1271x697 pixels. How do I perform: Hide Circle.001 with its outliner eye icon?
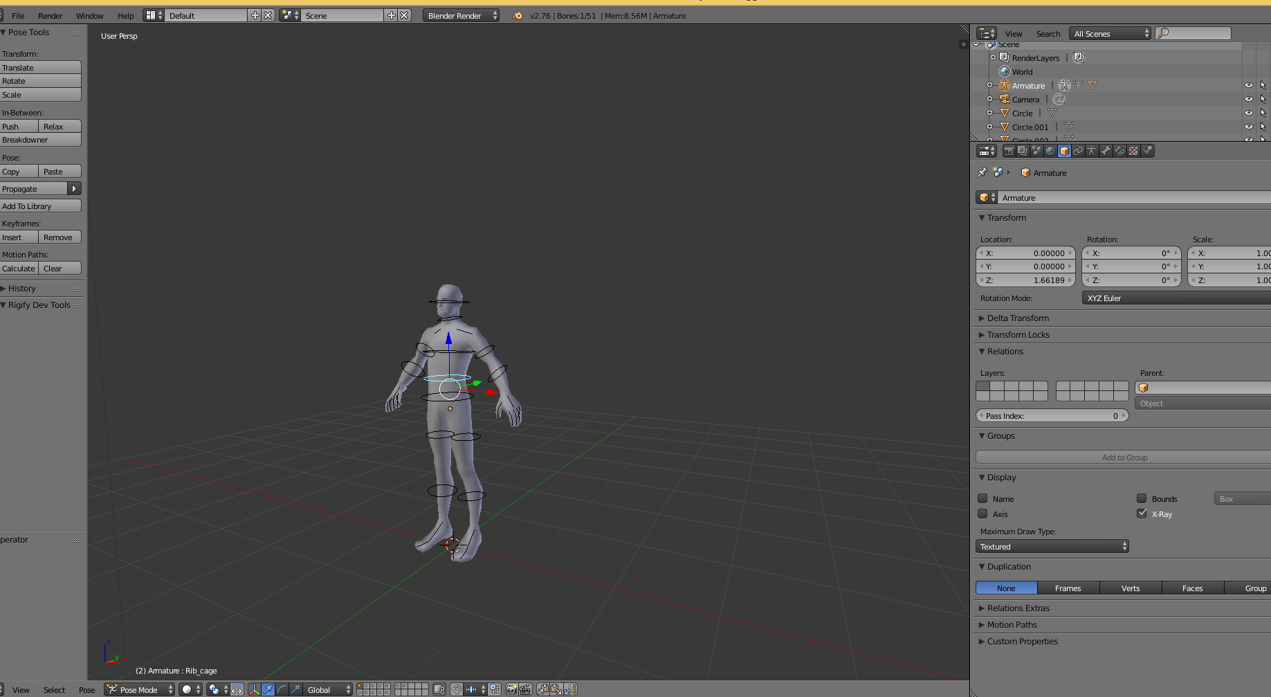click(1249, 127)
